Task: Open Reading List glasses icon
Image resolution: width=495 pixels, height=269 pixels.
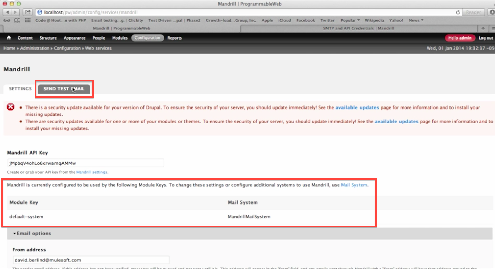Action: (x=7, y=20)
